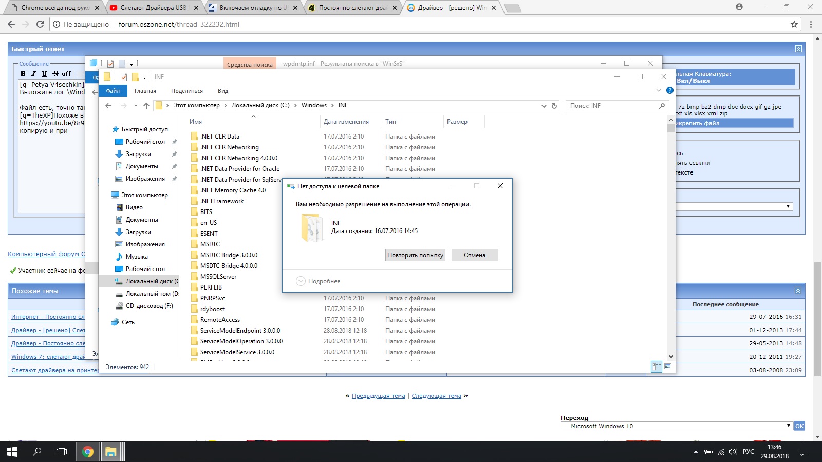Sort files by the 'Дата изменения' column header
The image size is (822, 462).
pos(346,122)
